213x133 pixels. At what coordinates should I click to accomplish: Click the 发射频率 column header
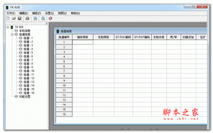coord(104,37)
